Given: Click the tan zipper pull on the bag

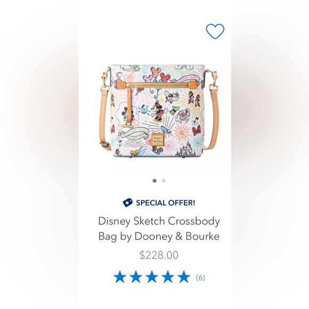Looking at the screenshot, I should coord(130,102).
